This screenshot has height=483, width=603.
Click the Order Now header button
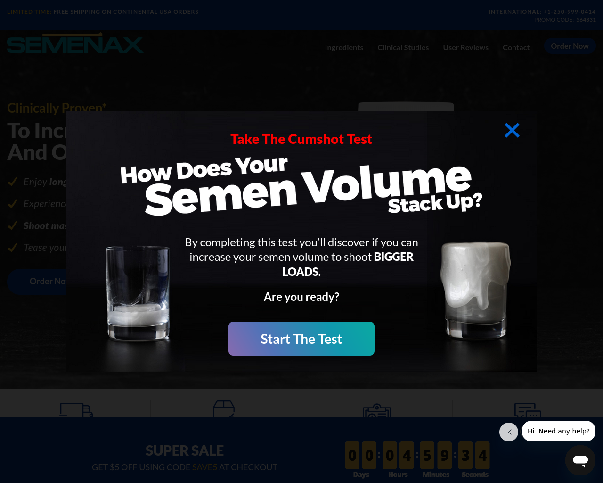pyautogui.click(x=570, y=46)
